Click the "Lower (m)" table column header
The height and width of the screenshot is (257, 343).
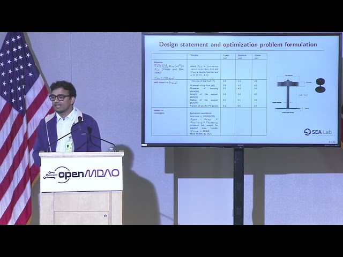pyautogui.click(x=226, y=57)
